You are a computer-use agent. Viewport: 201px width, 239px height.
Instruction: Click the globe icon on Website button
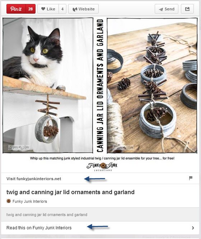75,9
